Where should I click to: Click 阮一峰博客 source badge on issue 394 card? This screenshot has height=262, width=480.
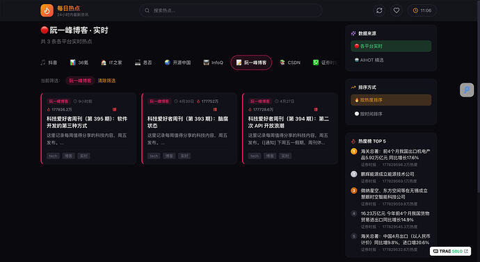[x=260, y=101]
